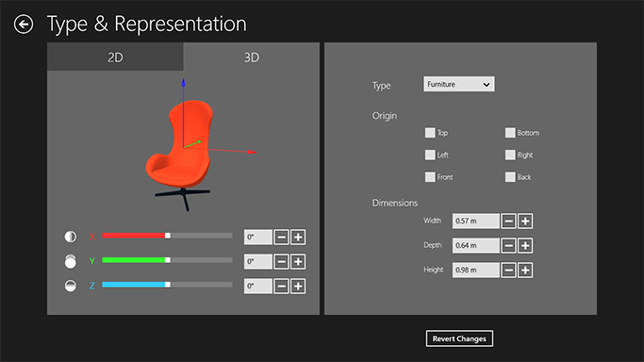Decrease X rotation with minus button
The image size is (644, 362).
point(281,238)
